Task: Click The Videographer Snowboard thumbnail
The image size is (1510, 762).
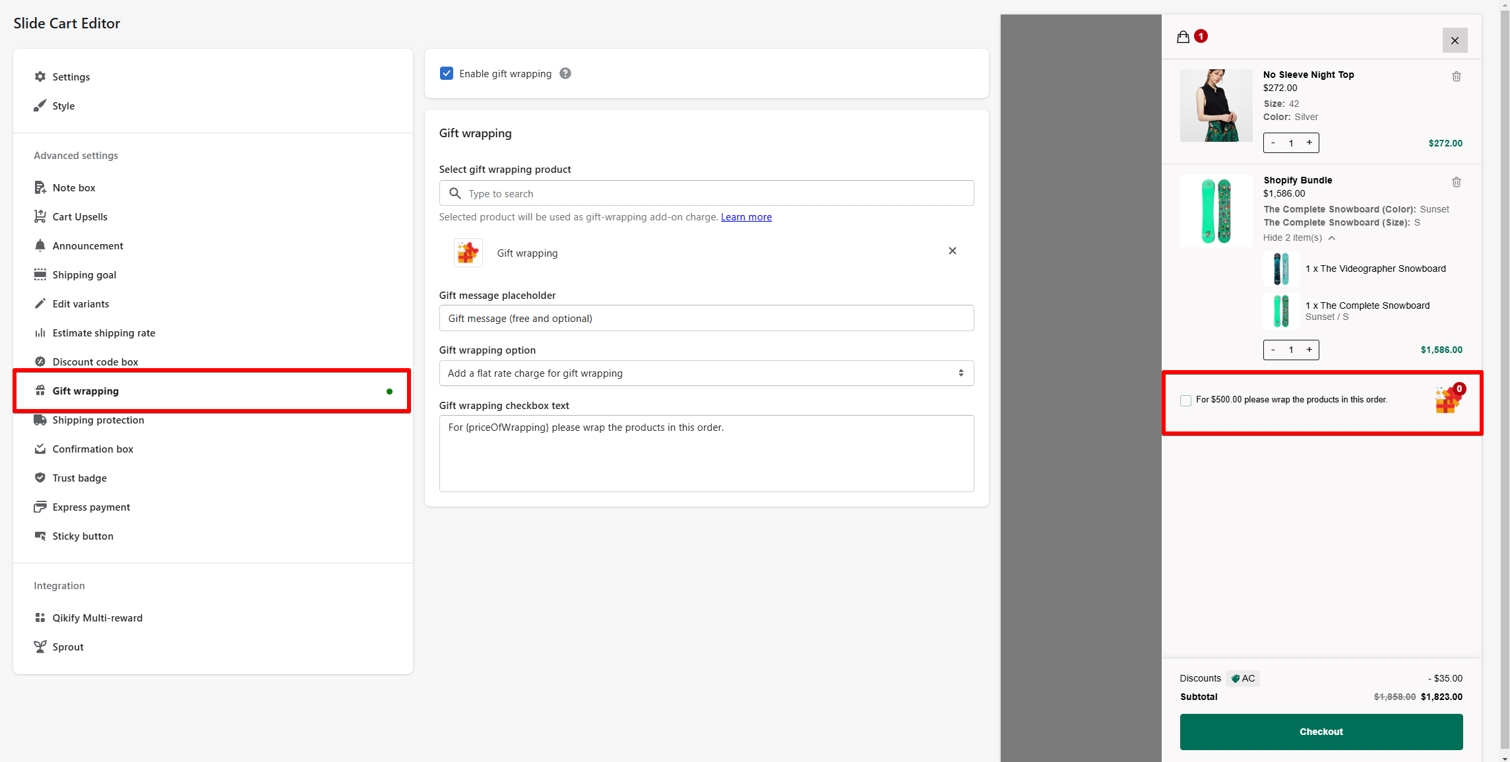Action: (x=1281, y=269)
